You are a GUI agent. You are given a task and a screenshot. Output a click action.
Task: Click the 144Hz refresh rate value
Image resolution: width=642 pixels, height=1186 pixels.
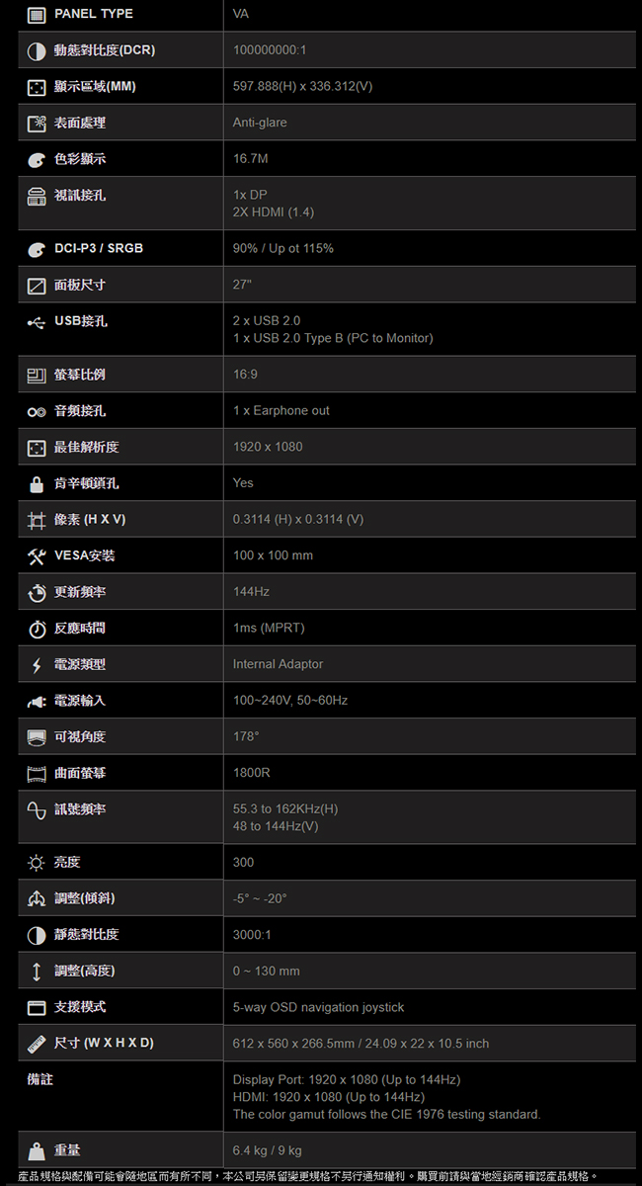tap(251, 591)
